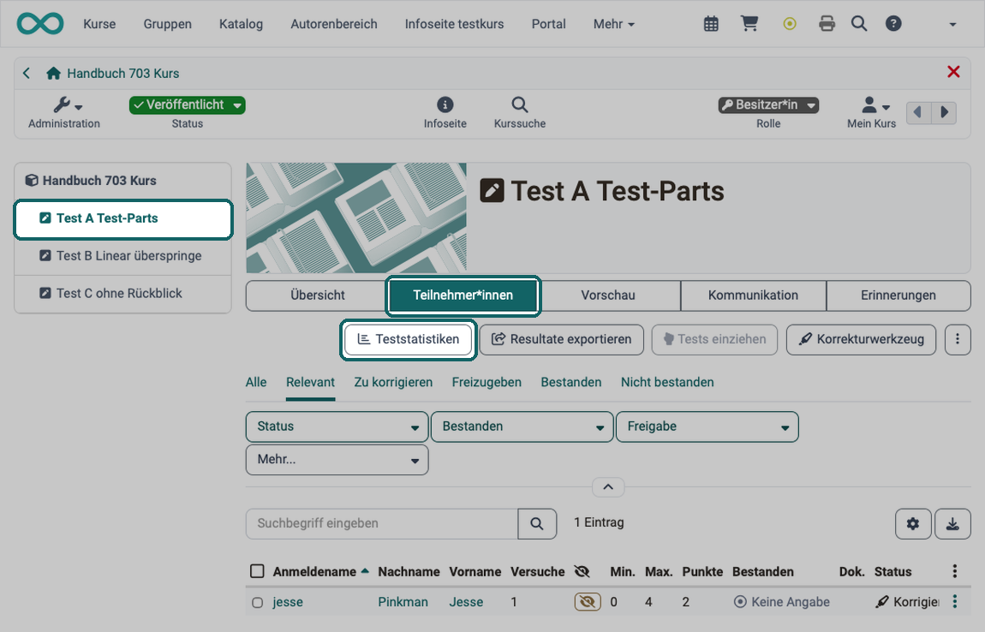Screen dimensions: 985x632
Task: Click the OpenOlat infinity logo
Action: pos(40,24)
